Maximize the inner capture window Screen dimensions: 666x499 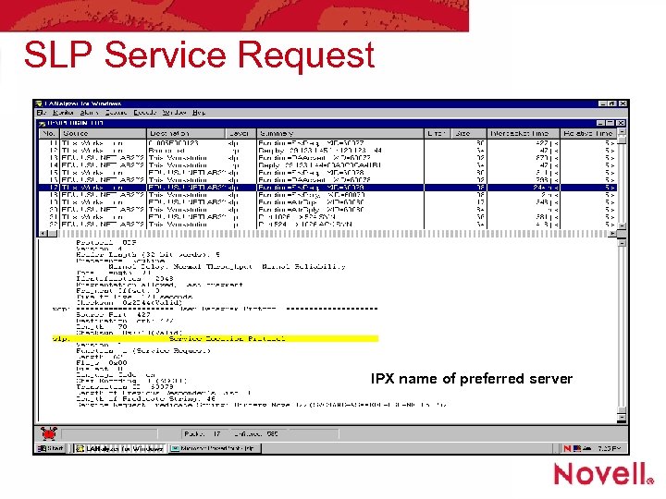pyautogui.click(x=610, y=123)
